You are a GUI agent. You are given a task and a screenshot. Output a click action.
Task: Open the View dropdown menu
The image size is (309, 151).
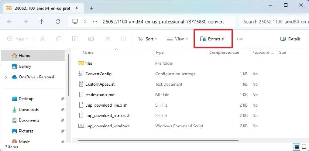pos(177,39)
